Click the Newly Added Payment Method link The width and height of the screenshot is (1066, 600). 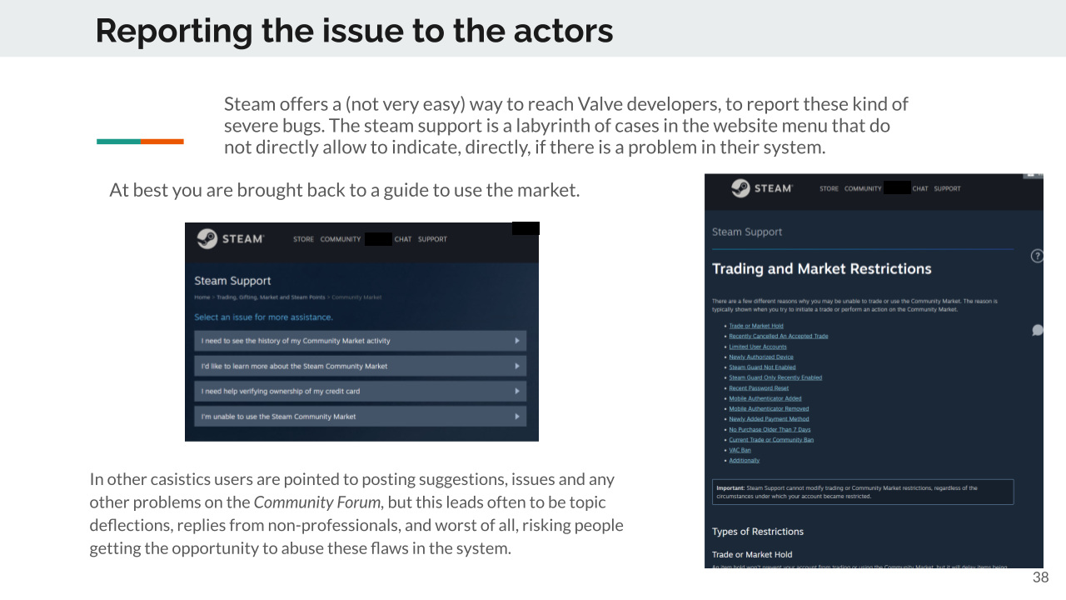769,419
